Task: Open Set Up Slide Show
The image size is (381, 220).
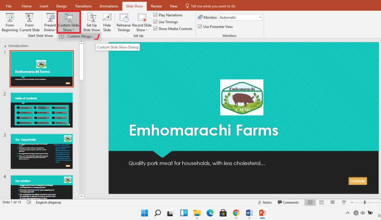Action: (92, 23)
